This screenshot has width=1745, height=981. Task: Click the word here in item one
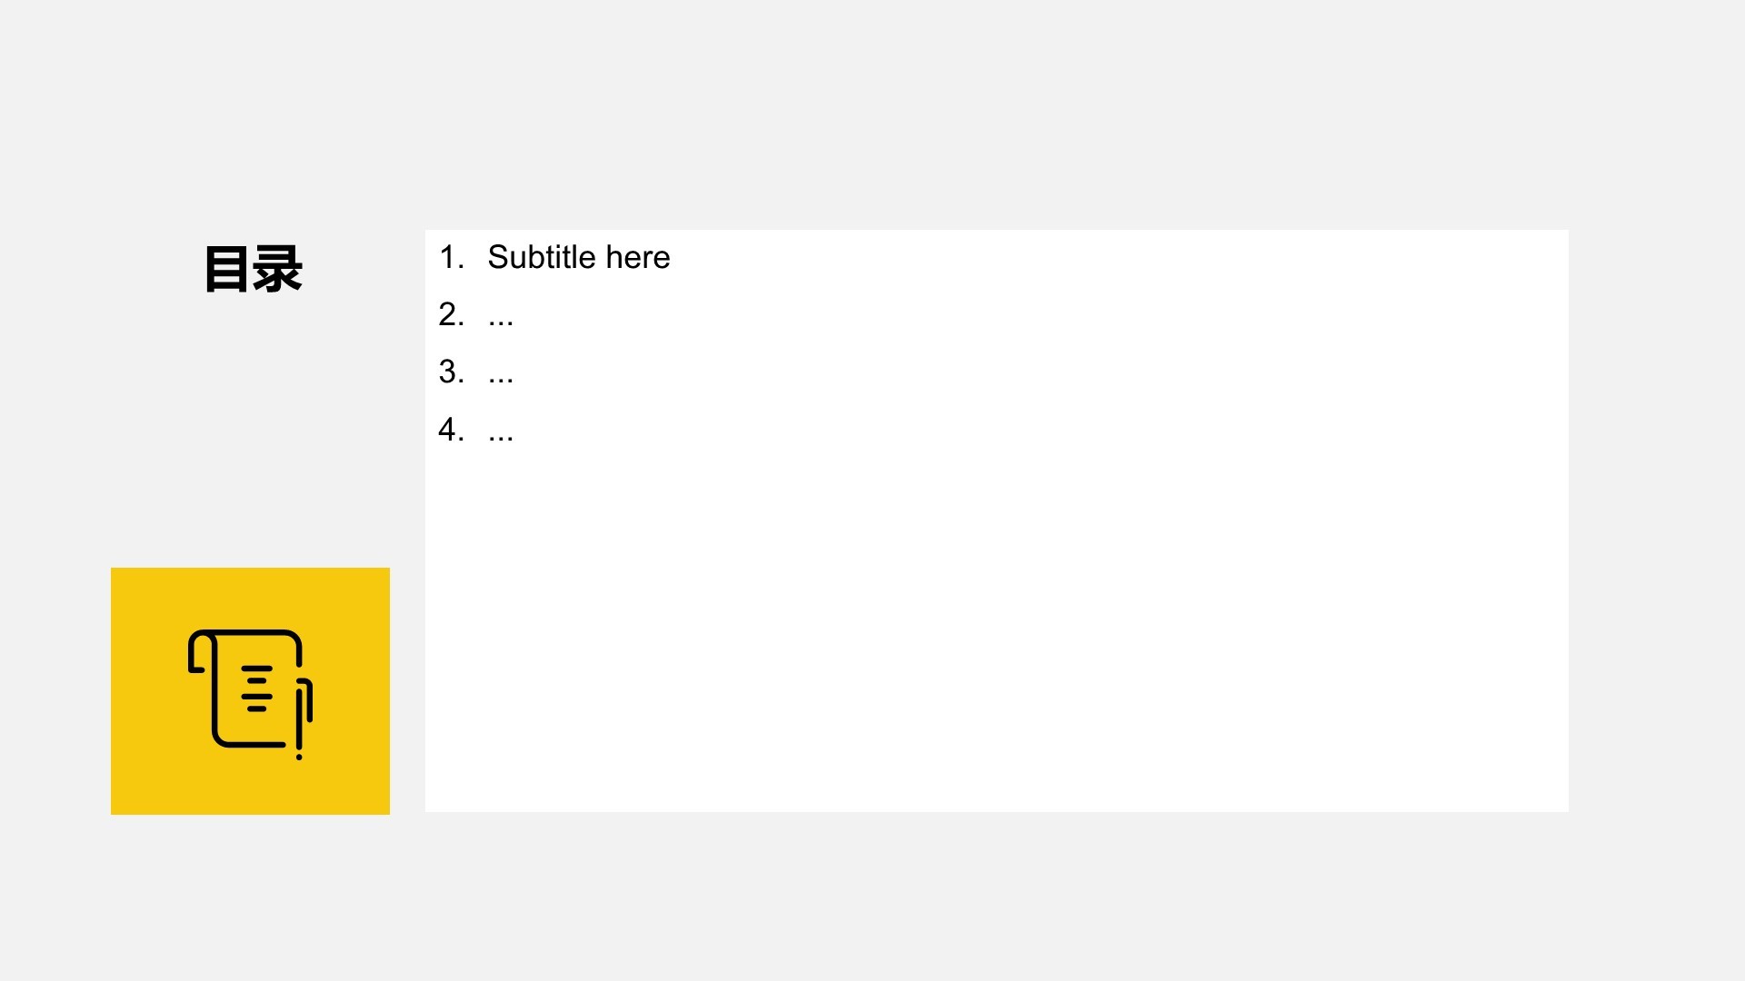[638, 257]
